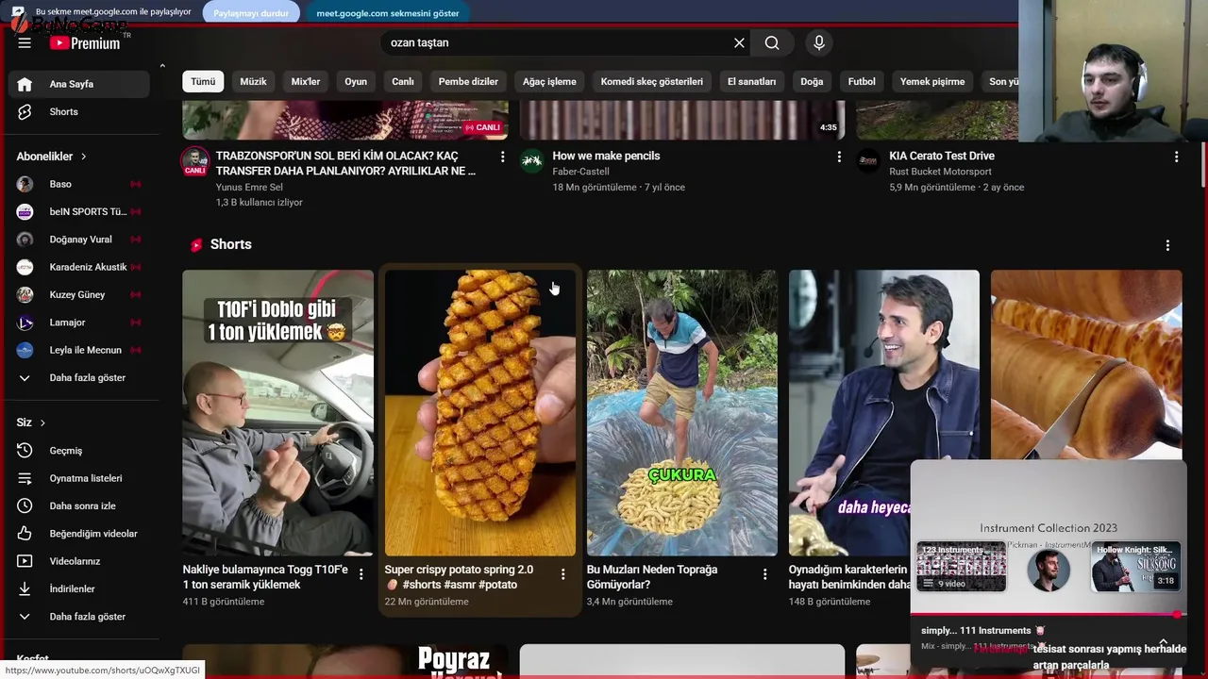Click the Yunus Emre Sel channel avatar

(x=195, y=161)
